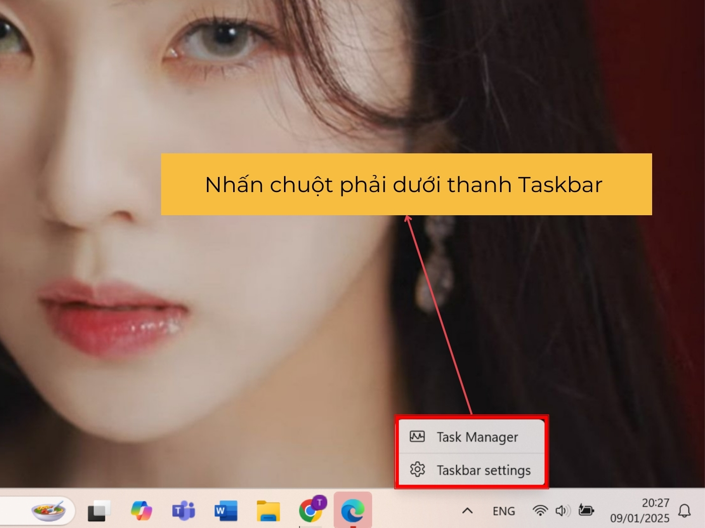This screenshot has width=705, height=528.
Task: Expand the hidden system tray icons chevron
Action: point(467,511)
